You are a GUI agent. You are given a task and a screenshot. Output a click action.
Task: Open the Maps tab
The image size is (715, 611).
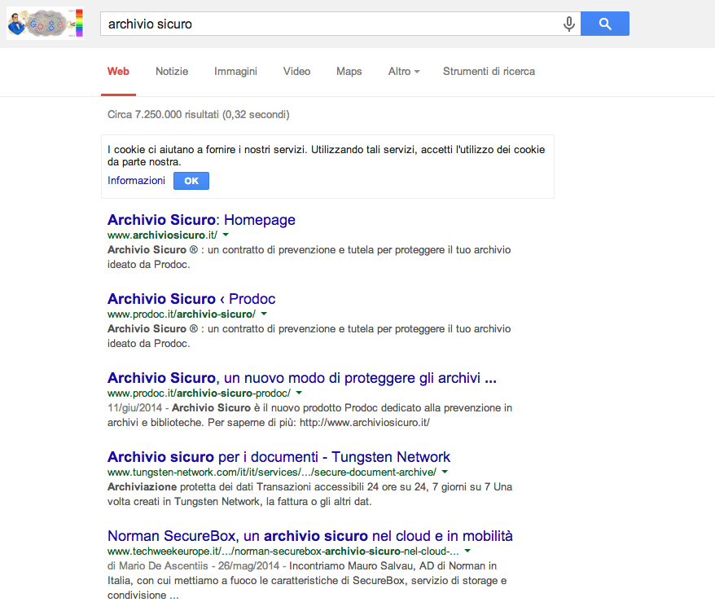point(349,72)
